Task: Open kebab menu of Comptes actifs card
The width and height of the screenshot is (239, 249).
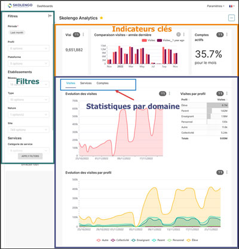Action: pos(227,35)
